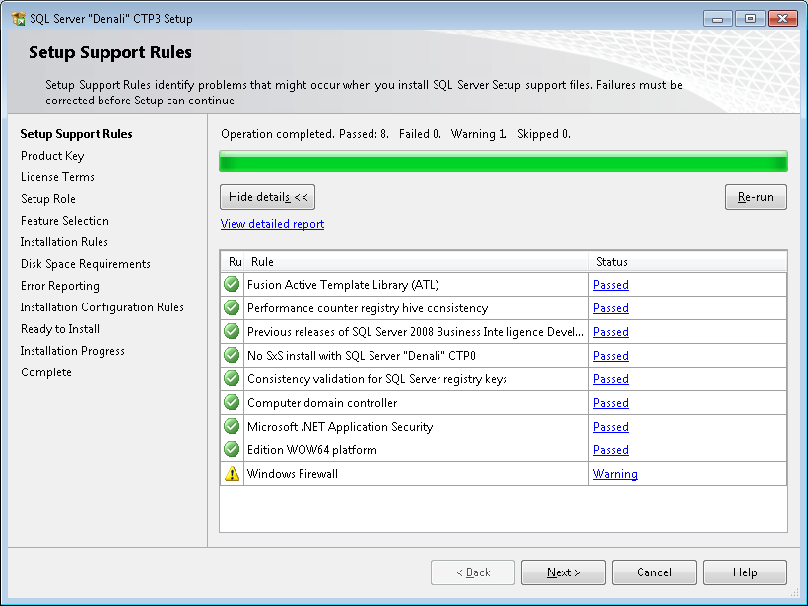Open Passed link for Fusion Active Template Library
This screenshot has width=808, height=606.
click(611, 285)
